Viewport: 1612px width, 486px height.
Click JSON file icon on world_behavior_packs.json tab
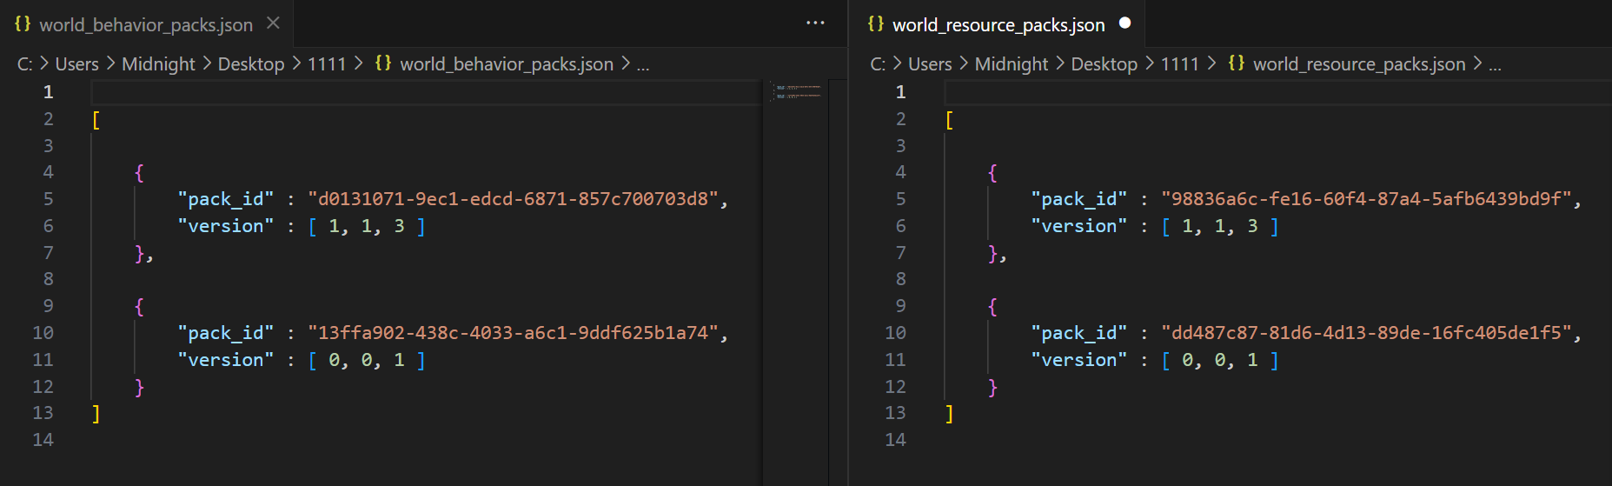click(23, 24)
